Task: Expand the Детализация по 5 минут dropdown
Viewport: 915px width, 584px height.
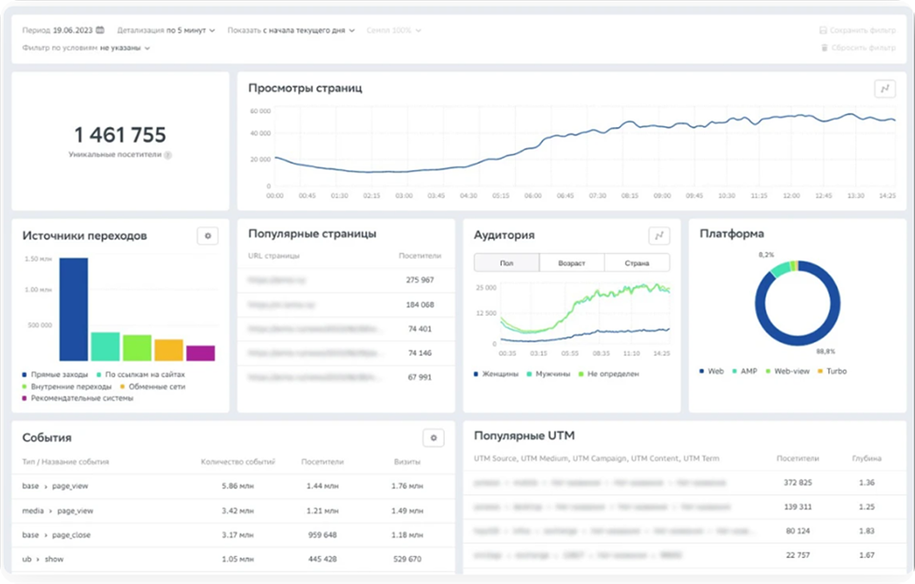Action: [166, 30]
